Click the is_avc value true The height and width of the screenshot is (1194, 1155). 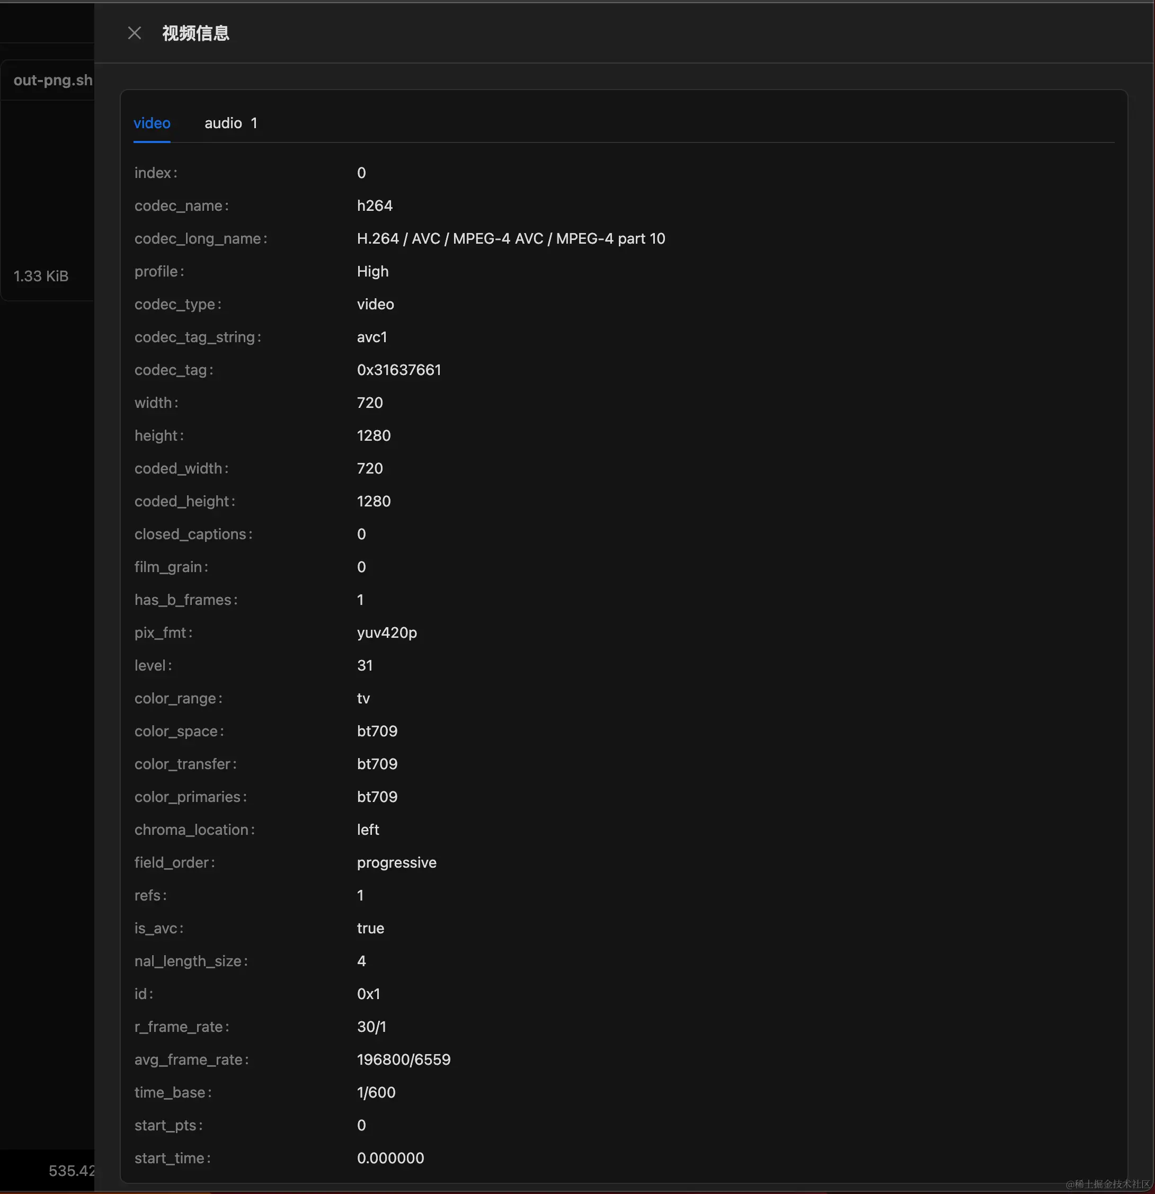pos(370,929)
